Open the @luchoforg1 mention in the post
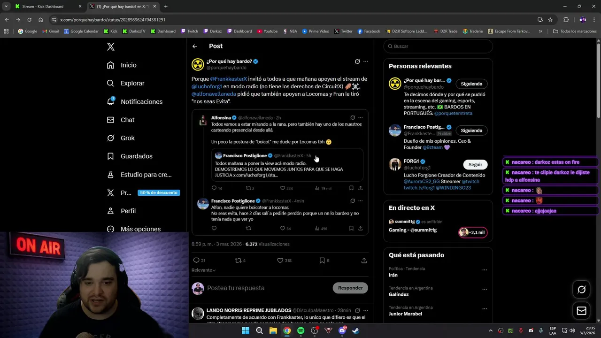Screen dimensions: 601x338 click(207, 86)
